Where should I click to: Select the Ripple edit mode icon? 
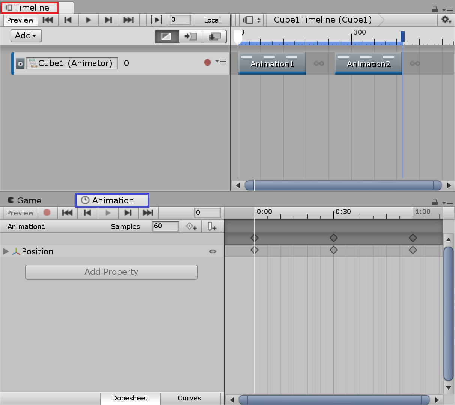tap(191, 36)
